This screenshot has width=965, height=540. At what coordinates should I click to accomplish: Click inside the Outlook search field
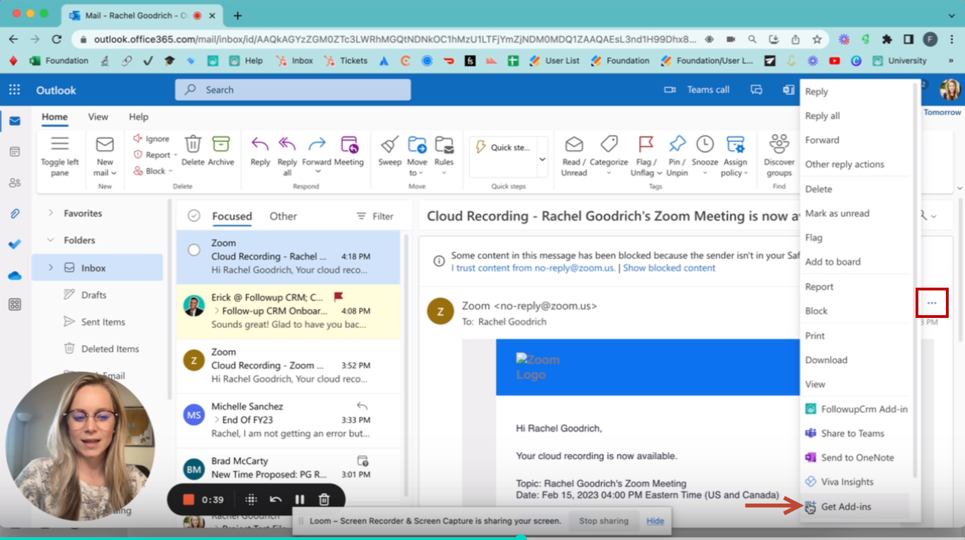tap(292, 90)
